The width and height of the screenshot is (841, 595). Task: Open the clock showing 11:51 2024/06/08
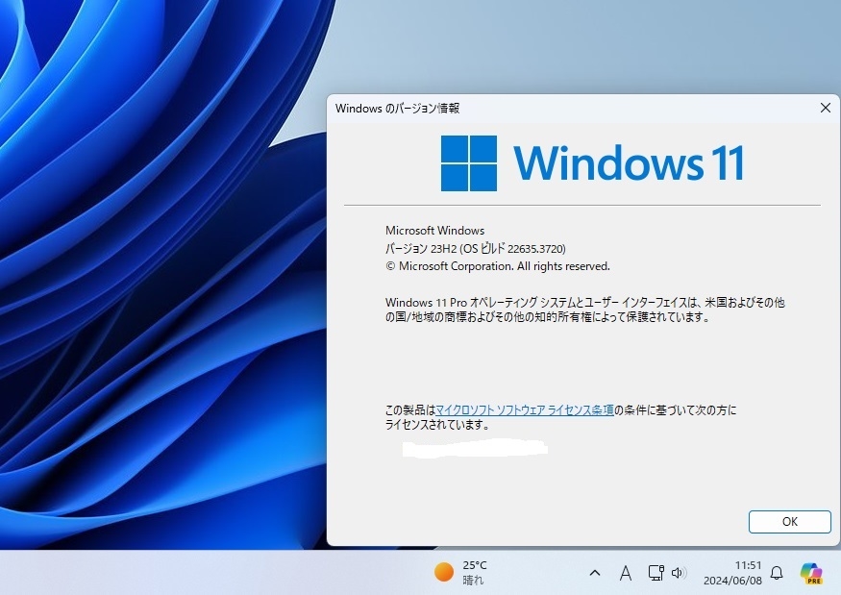[x=732, y=573]
